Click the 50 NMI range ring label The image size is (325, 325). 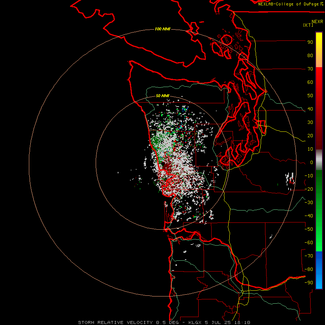point(162,96)
